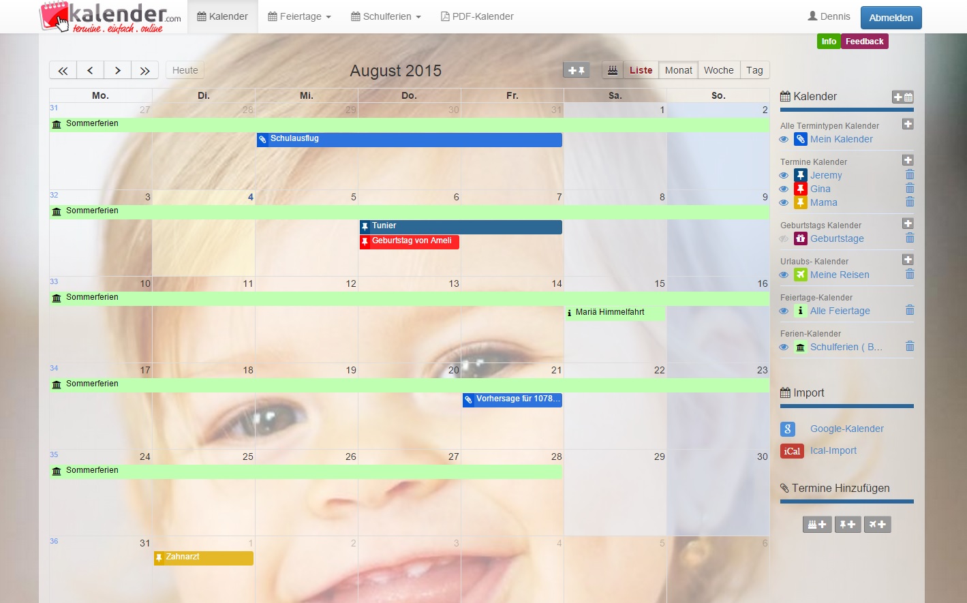Add a Geburtstags Kalender with the plus icon

907,223
